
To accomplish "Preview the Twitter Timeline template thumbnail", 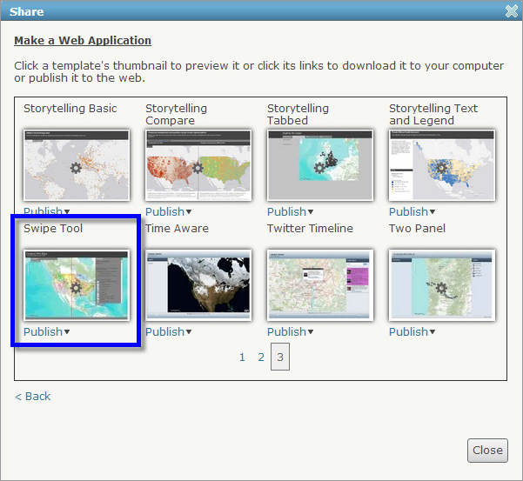I will tap(320, 285).
